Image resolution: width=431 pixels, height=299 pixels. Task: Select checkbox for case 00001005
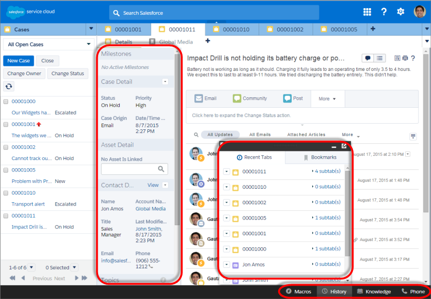tap(6, 170)
